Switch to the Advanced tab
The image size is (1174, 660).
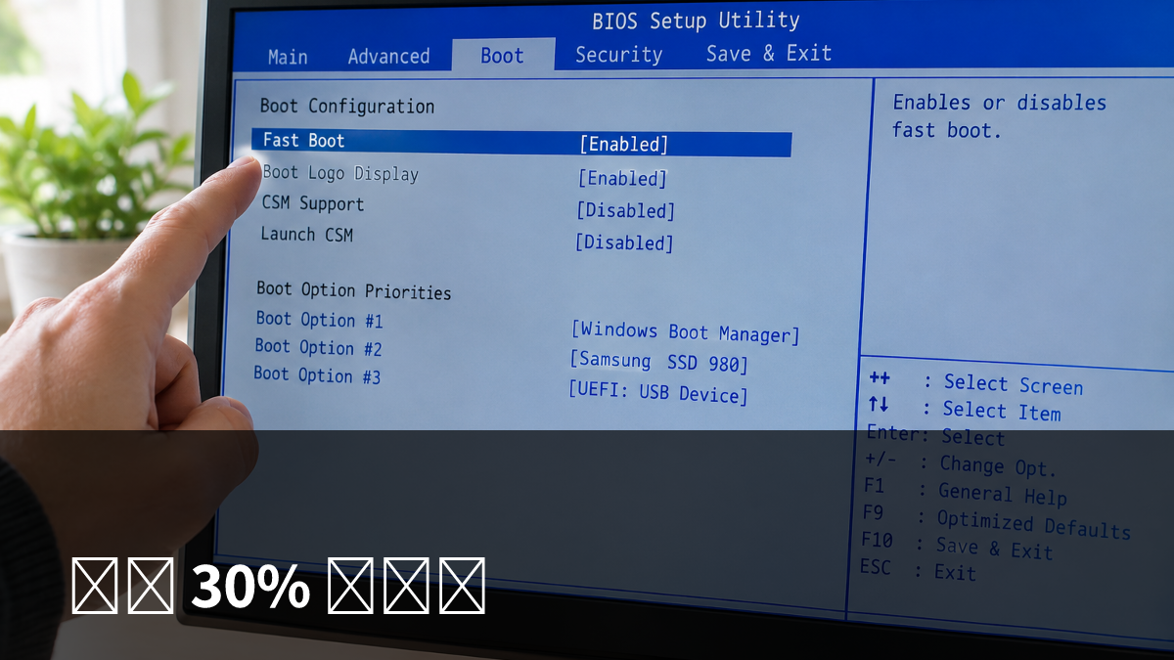pyautogui.click(x=388, y=56)
